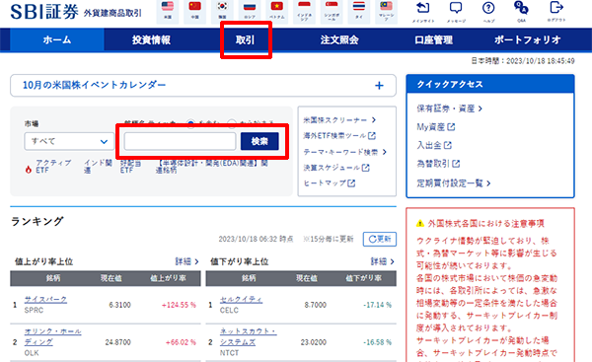The width and height of the screenshot is (592, 362).
Task: Open 詳細 for 値上がり率上位
Action: pos(186,261)
